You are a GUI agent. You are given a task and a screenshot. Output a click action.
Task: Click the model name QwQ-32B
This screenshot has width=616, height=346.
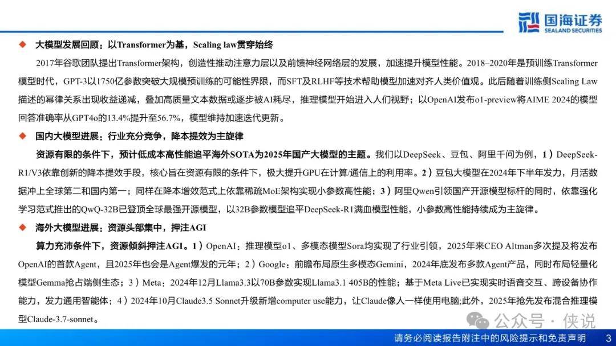[100, 209]
